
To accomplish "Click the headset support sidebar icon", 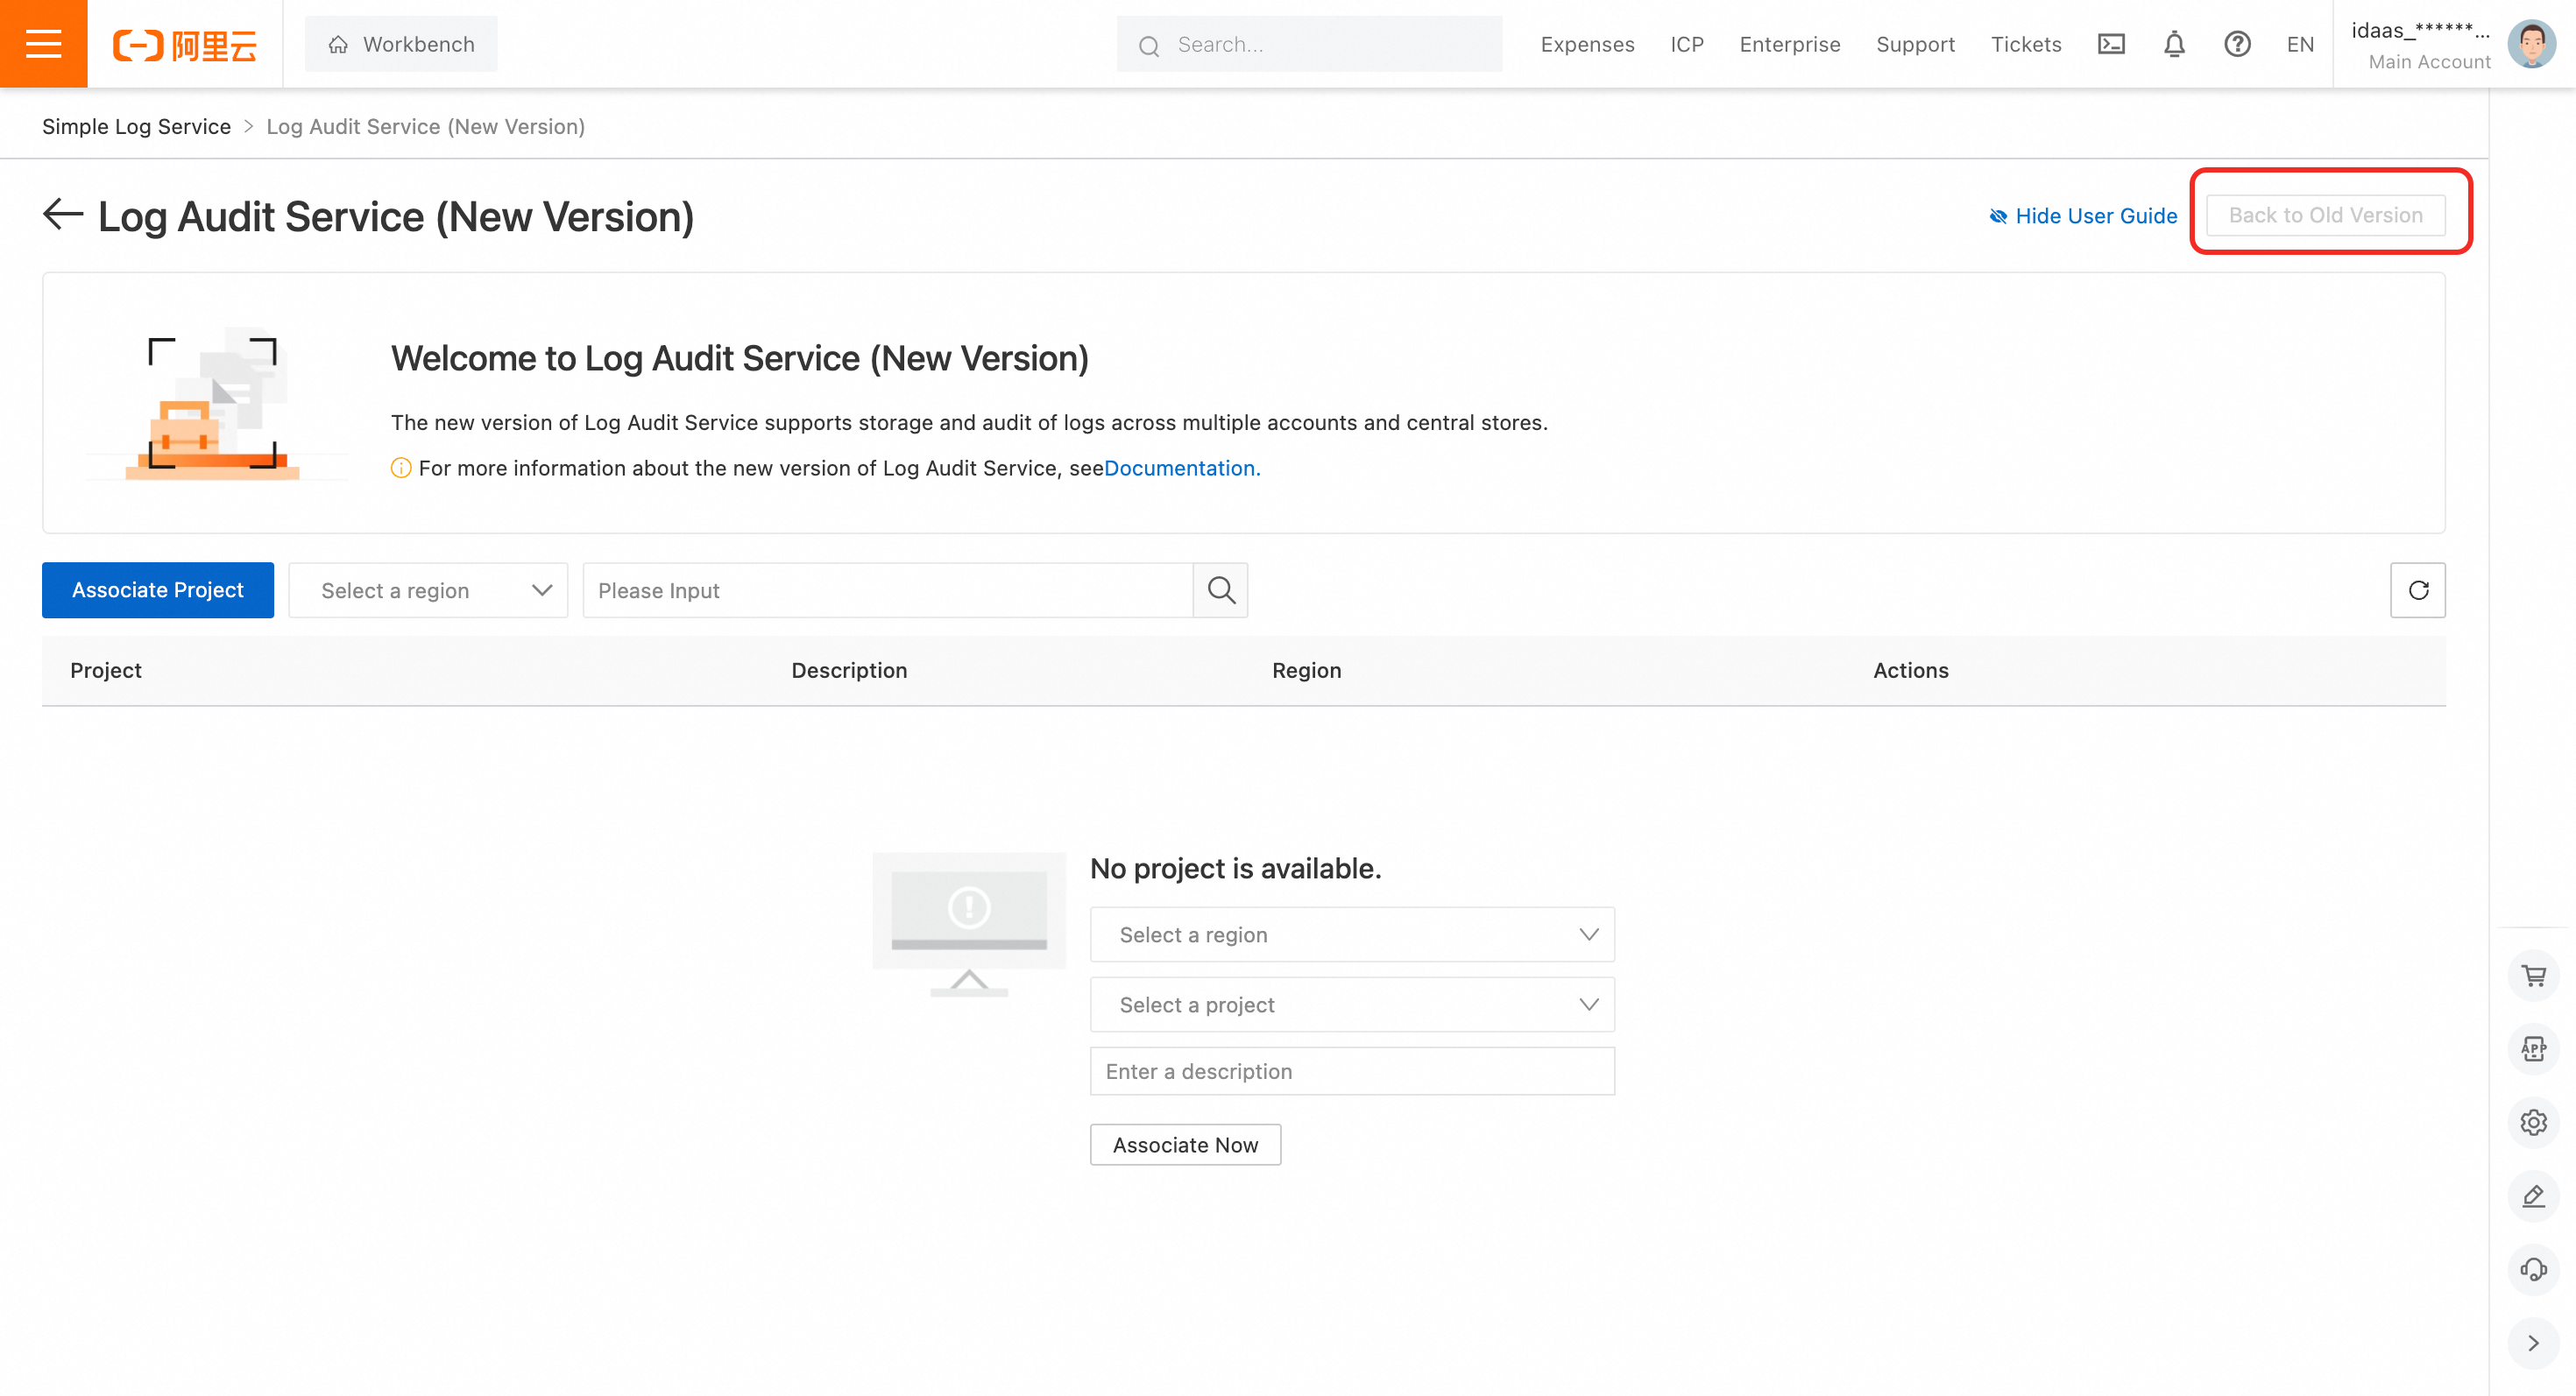I will pyautogui.click(x=2533, y=1270).
